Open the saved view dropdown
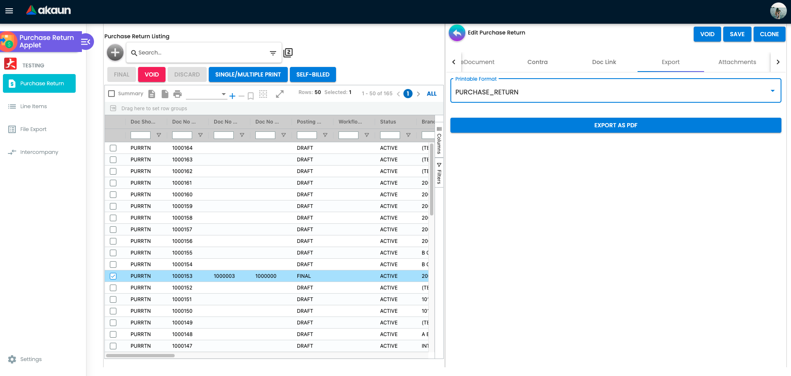 (206, 94)
